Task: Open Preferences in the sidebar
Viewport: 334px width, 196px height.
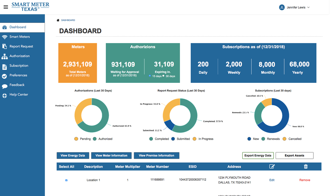Action: (x=18, y=75)
